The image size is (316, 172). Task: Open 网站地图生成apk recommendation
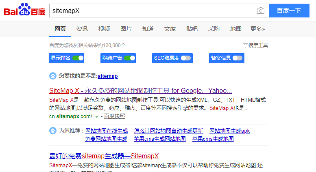229,131
